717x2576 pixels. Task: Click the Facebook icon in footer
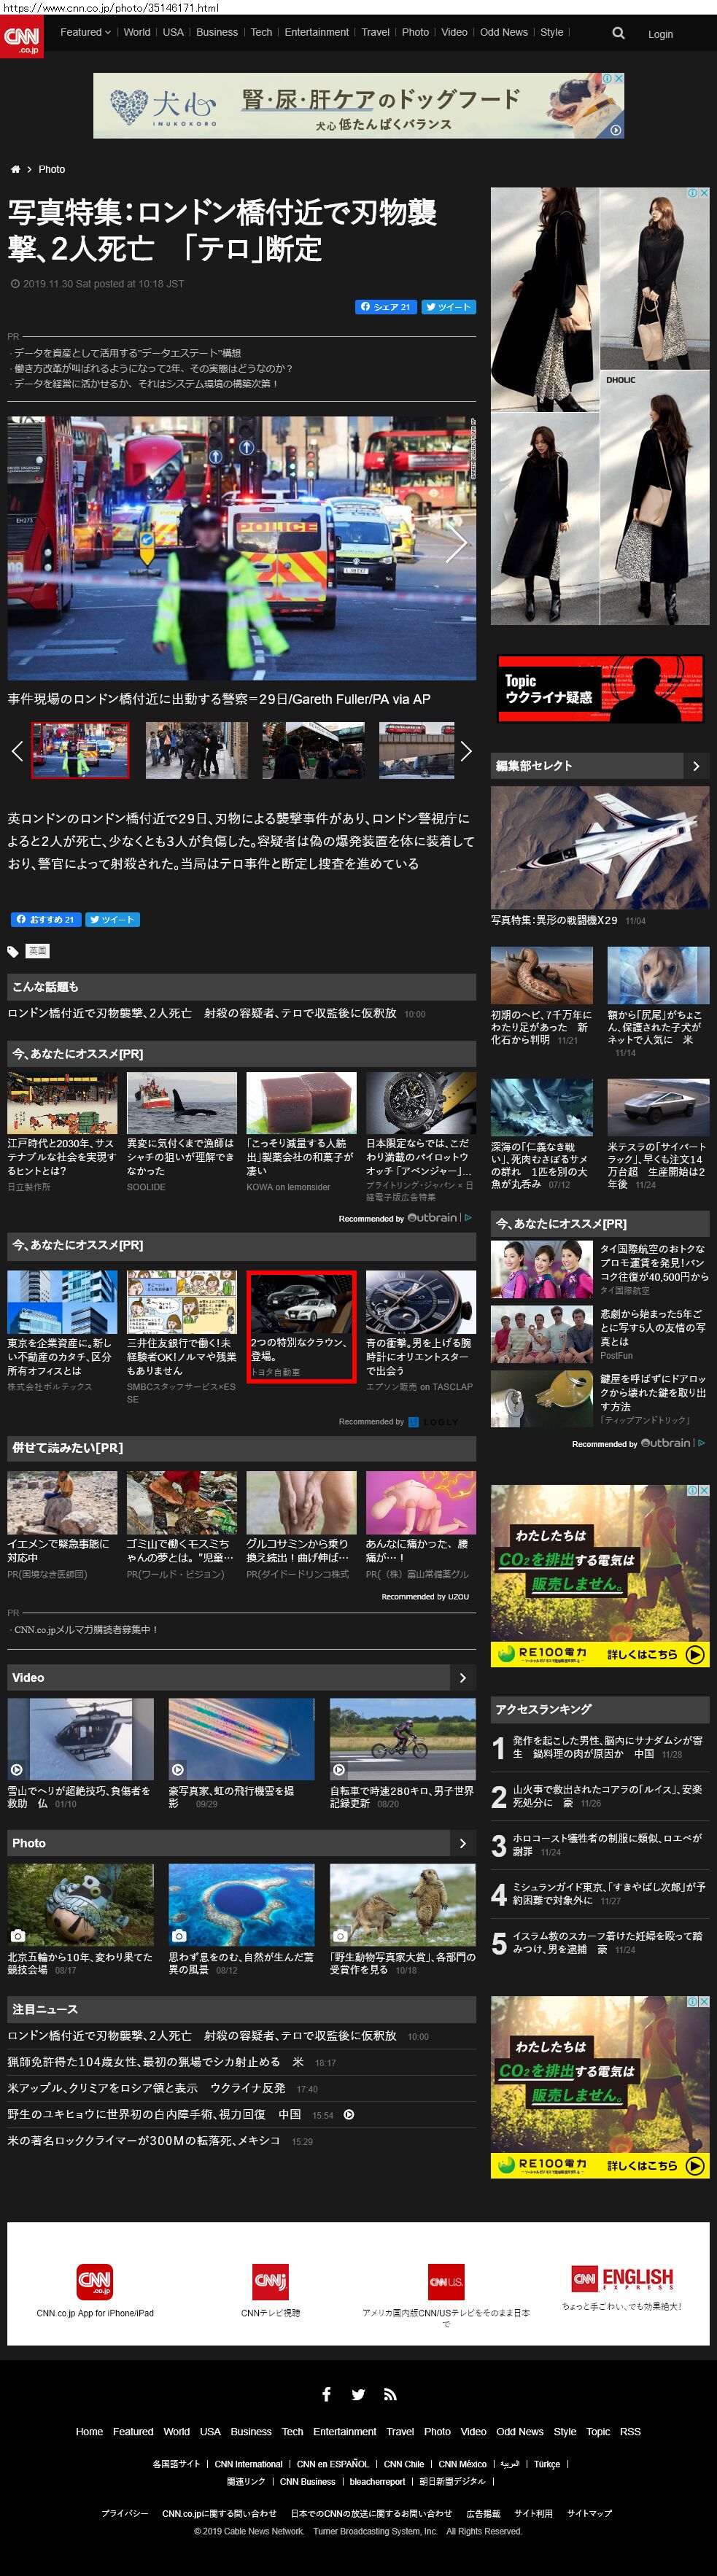click(326, 2394)
